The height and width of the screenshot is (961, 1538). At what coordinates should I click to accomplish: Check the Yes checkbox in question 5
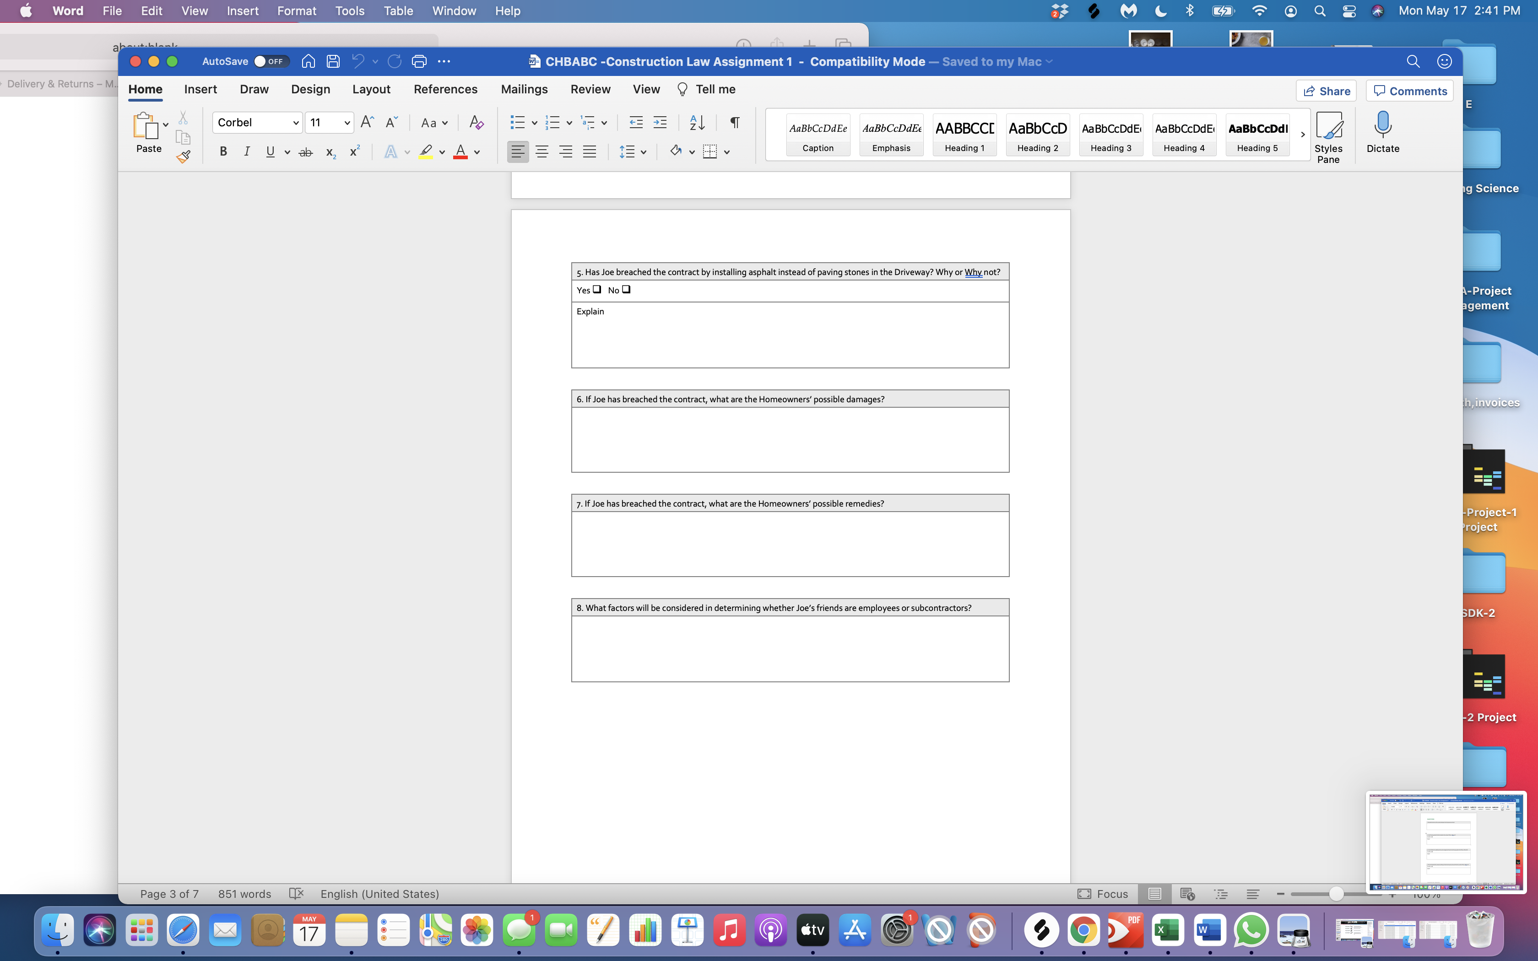tap(596, 289)
